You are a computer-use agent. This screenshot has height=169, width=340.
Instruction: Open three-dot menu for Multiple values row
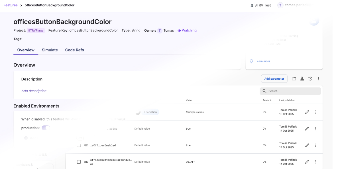[315, 112]
